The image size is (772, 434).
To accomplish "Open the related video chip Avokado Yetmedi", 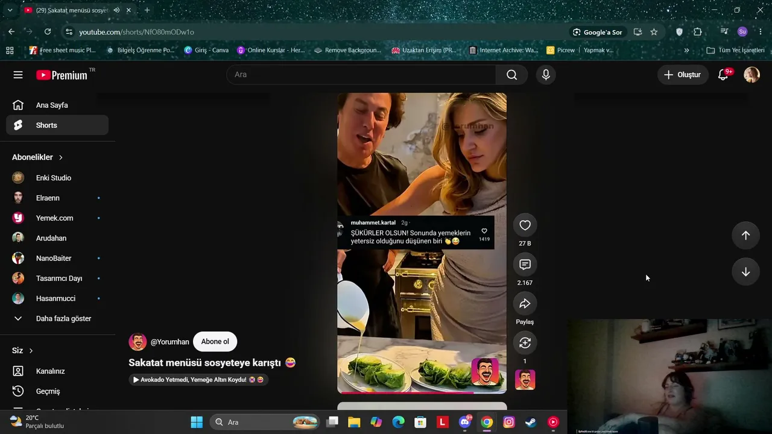I will click(198, 380).
